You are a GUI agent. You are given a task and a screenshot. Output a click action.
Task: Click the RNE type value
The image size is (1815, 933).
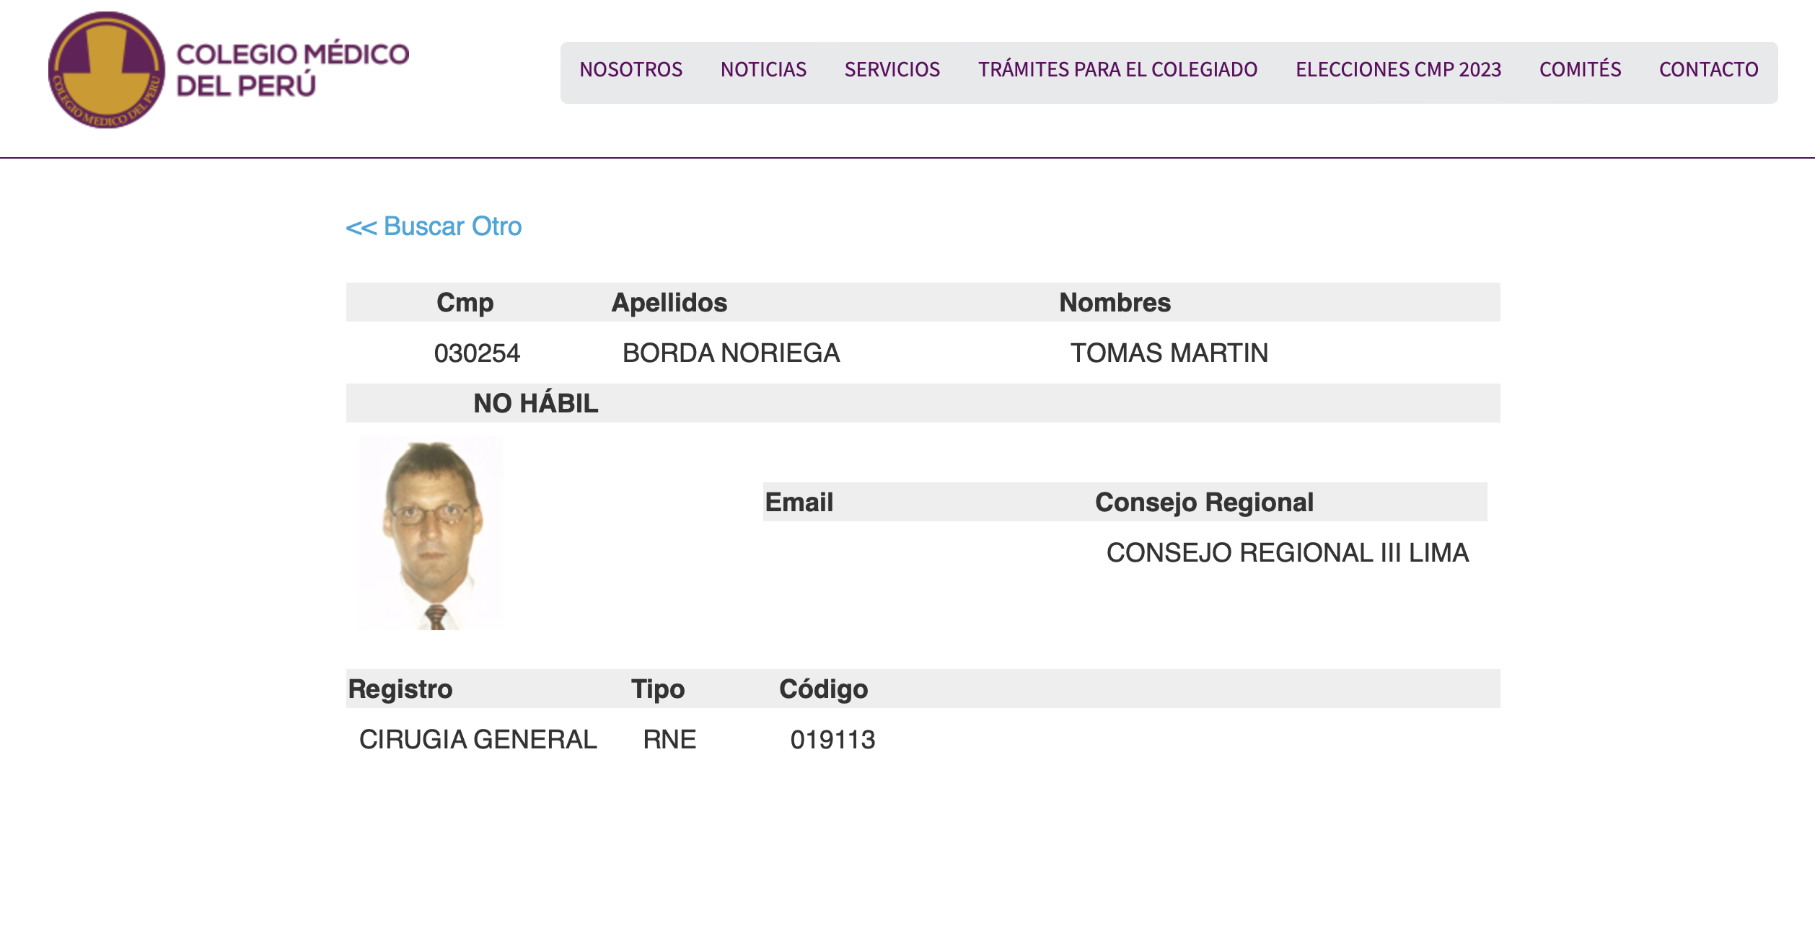pyautogui.click(x=669, y=740)
